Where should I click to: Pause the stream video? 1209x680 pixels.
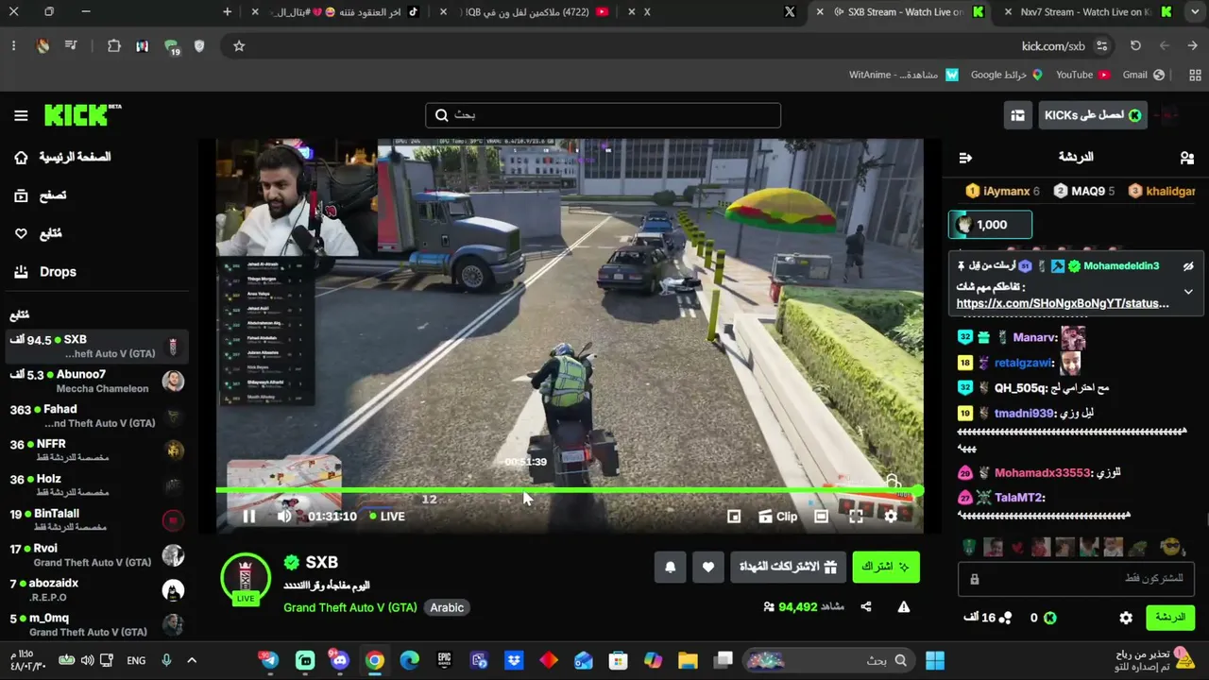click(249, 517)
